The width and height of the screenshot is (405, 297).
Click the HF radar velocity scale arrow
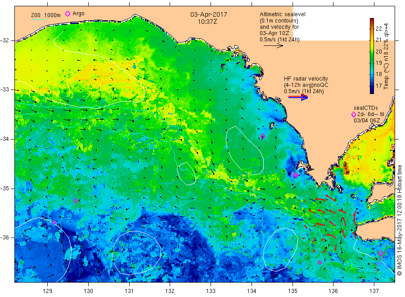[x=298, y=97]
